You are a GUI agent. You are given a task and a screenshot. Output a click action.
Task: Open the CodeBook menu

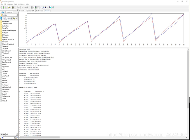pos(21,4)
